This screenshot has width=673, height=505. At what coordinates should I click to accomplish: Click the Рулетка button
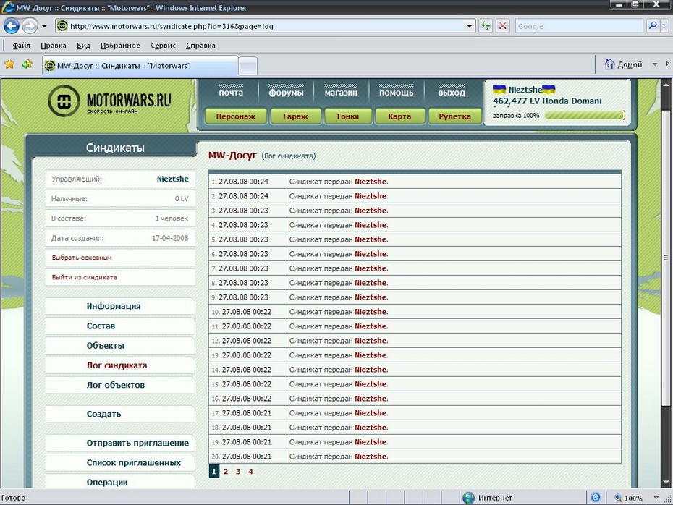pyautogui.click(x=454, y=116)
